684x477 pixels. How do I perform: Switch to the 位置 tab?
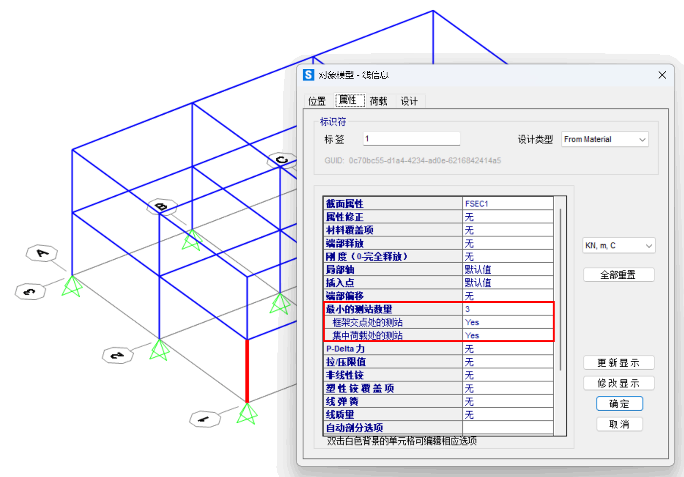coord(317,101)
